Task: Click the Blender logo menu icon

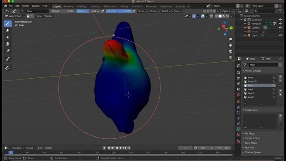Action: tap(6, 6)
